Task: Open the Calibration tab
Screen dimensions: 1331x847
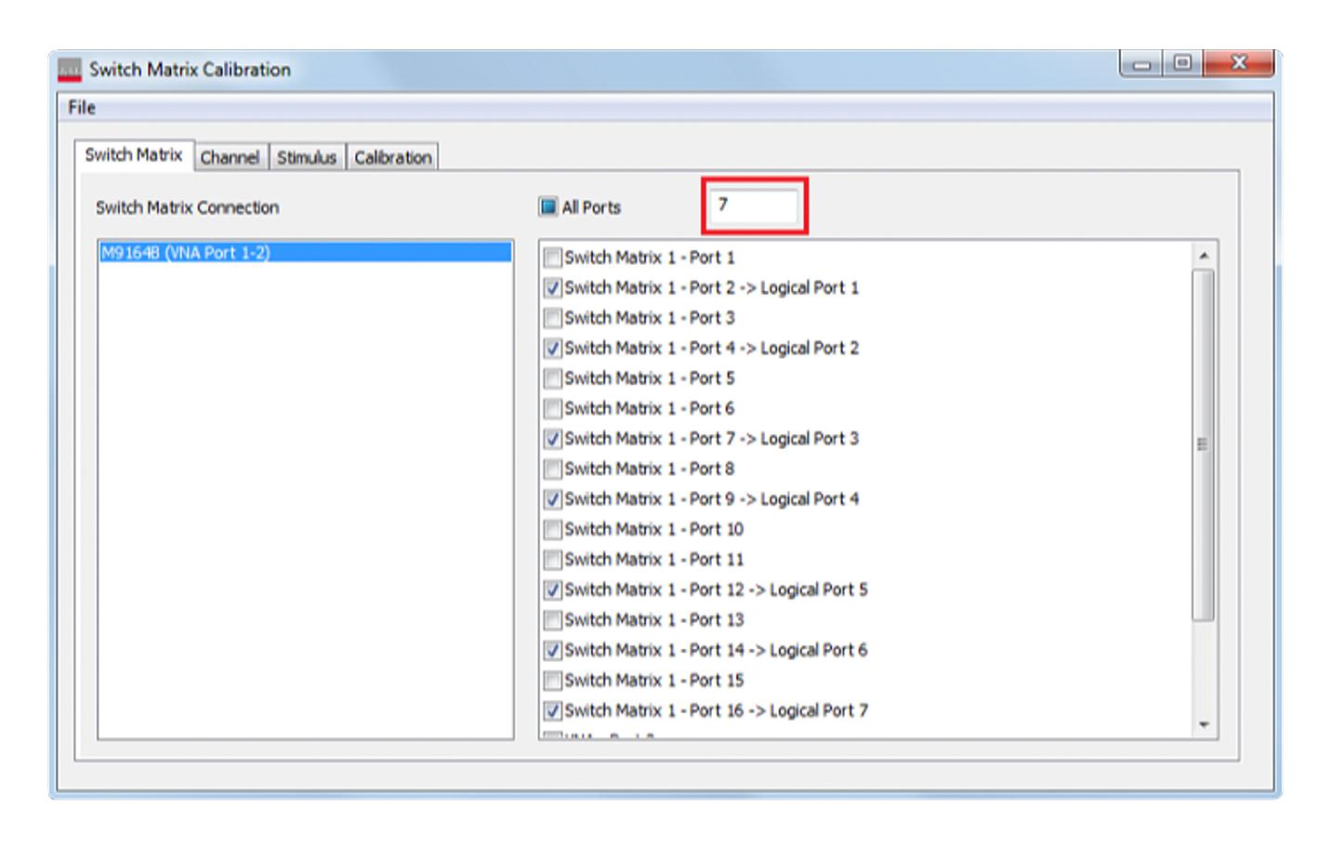Action: click(393, 157)
